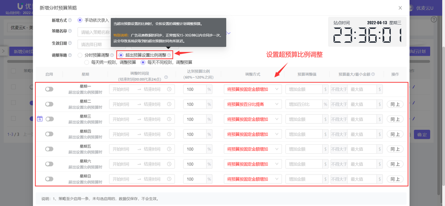Click the 确定 confirm button

(x=422, y=134)
